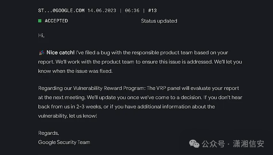Click the Hi, greeting line

[x=41, y=35]
